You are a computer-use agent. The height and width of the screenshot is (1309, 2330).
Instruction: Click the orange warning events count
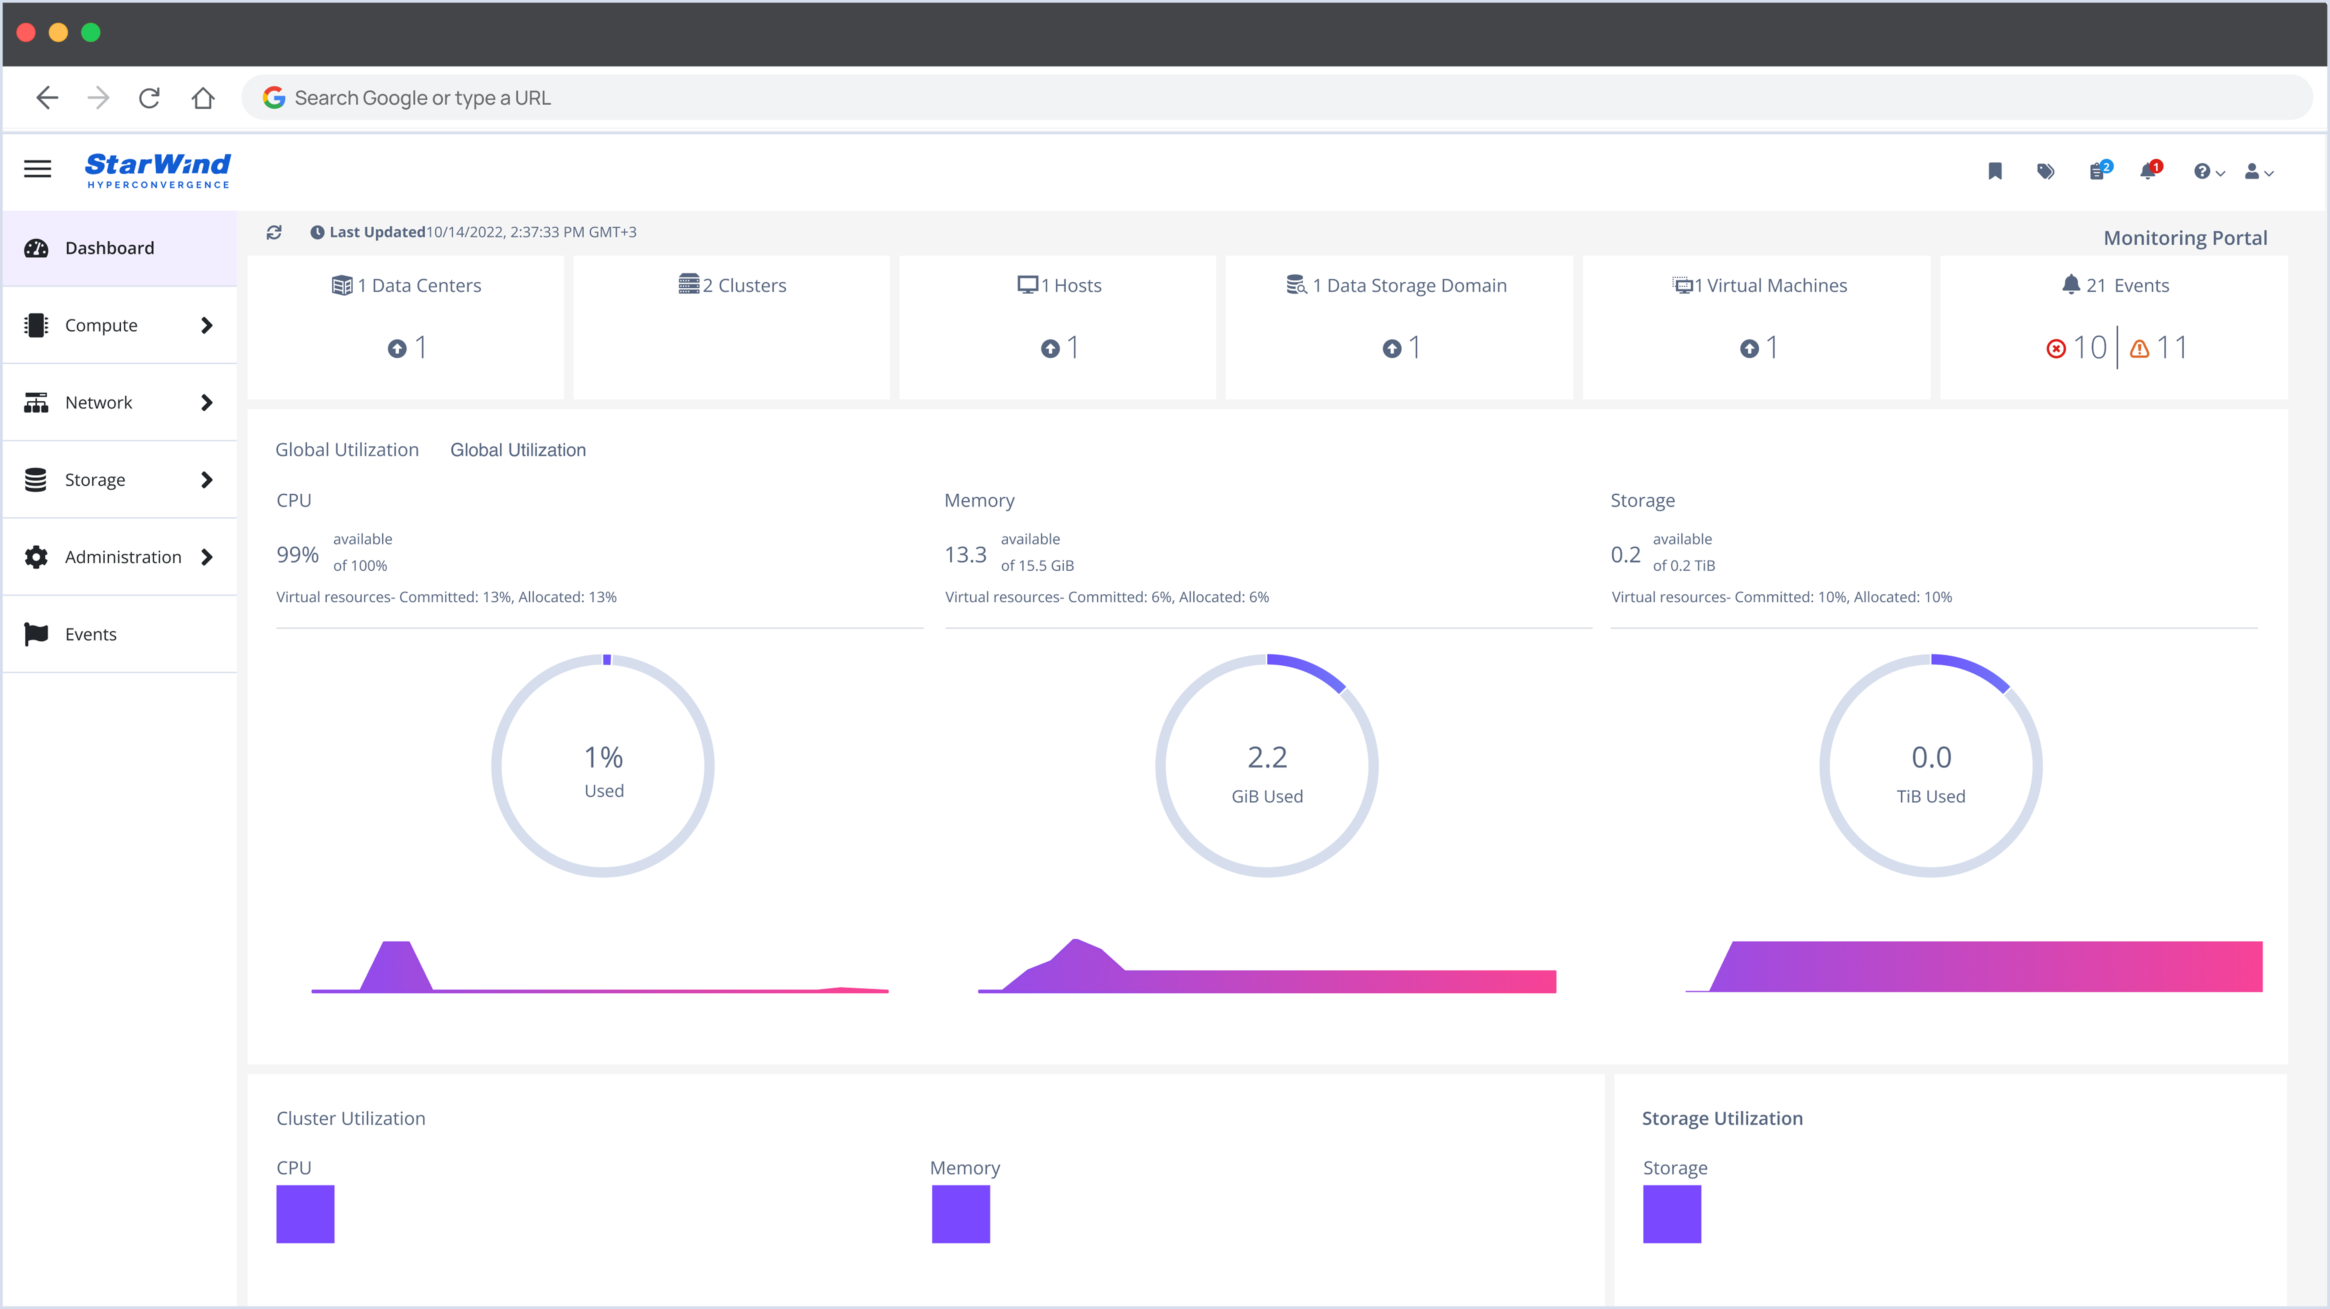[2158, 348]
